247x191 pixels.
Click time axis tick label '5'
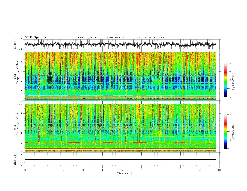coord(122,170)
